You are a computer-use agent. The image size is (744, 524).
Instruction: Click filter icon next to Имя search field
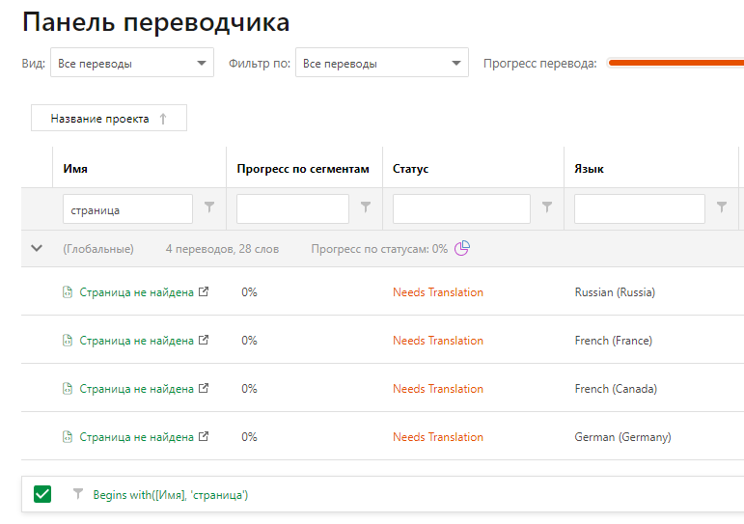point(209,207)
